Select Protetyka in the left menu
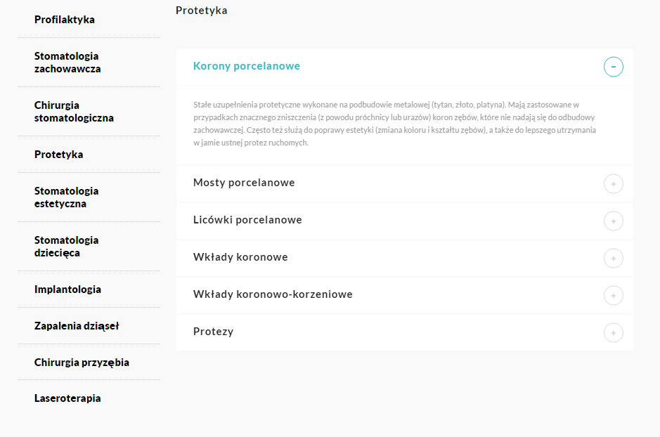 [x=59, y=155]
